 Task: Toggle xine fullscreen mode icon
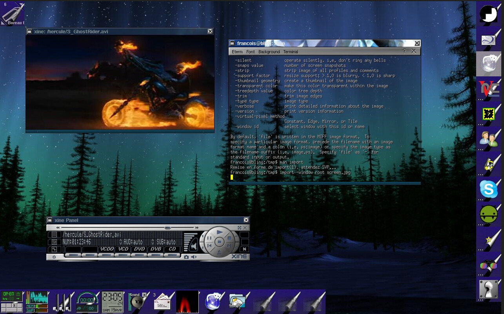click(x=239, y=227)
